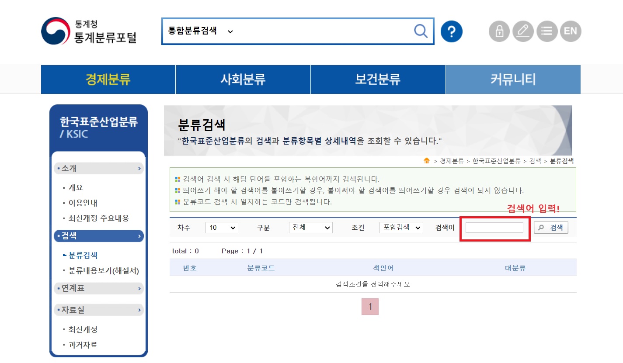Open 이용안내 in the sidebar
This screenshot has height=363, width=623.
point(83,203)
